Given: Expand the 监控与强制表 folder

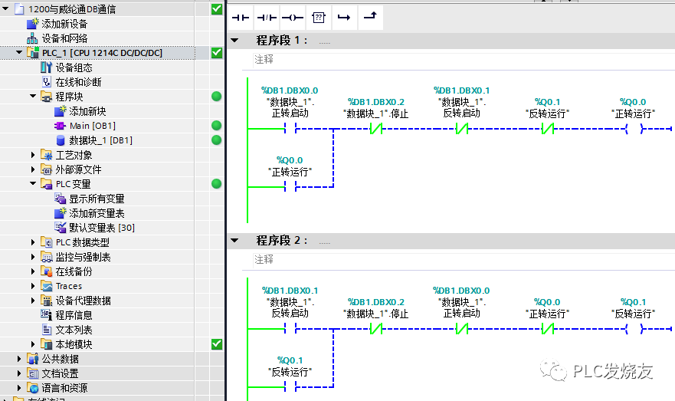Looking at the screenshot, I should pyautogui.click(x=33, y=257).
